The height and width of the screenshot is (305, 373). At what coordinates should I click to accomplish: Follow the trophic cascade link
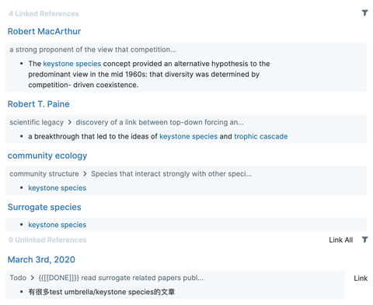[x=261, y=136]
